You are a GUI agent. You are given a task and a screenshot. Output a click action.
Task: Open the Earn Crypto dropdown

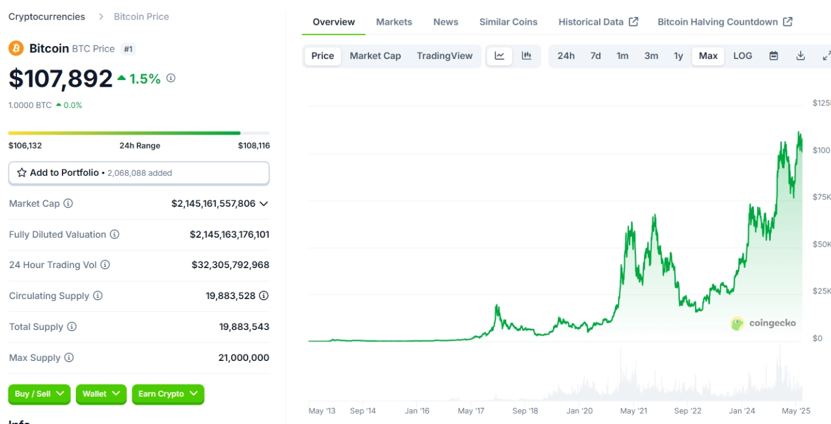168,394
